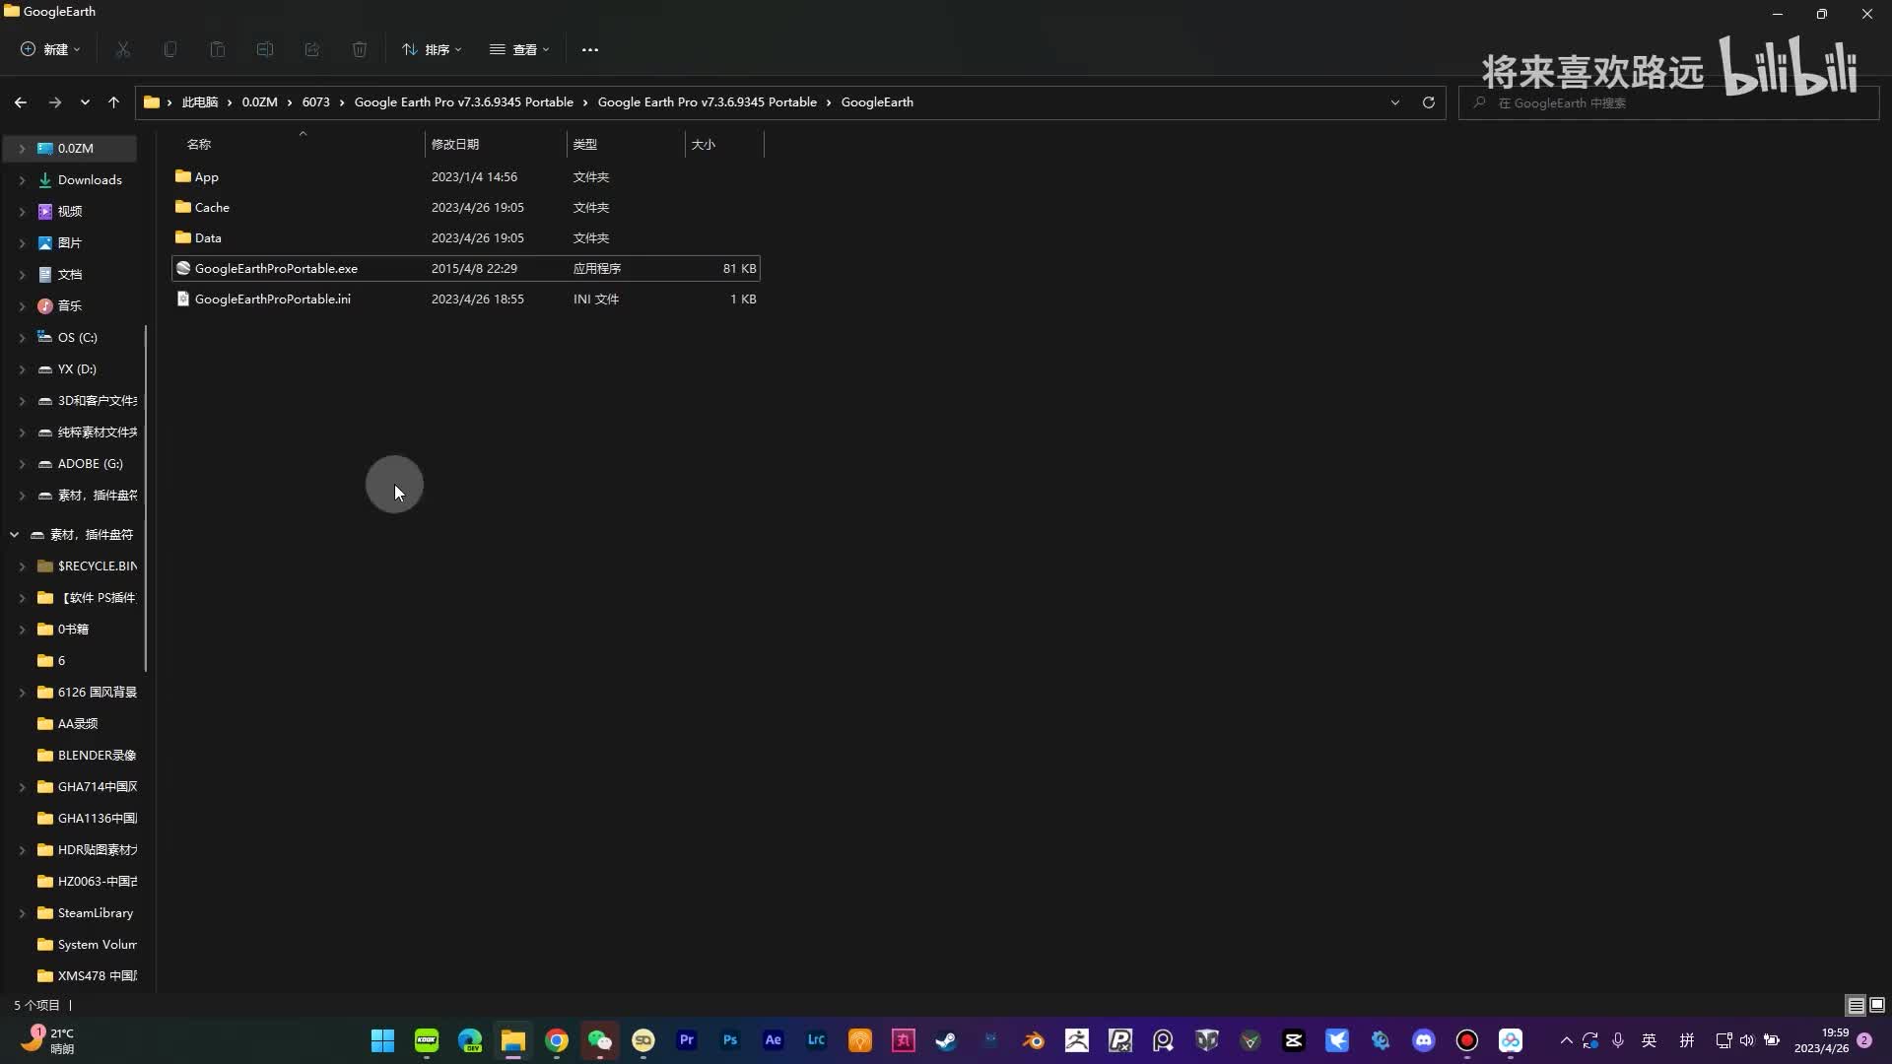This screenshot has height=1064, width=1892.
Task: Navigate back with the back arrow
Action: pos(21,102)
